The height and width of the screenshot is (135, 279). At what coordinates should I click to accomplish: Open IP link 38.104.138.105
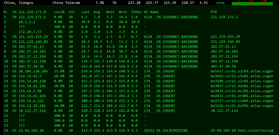tap(33, 71)
